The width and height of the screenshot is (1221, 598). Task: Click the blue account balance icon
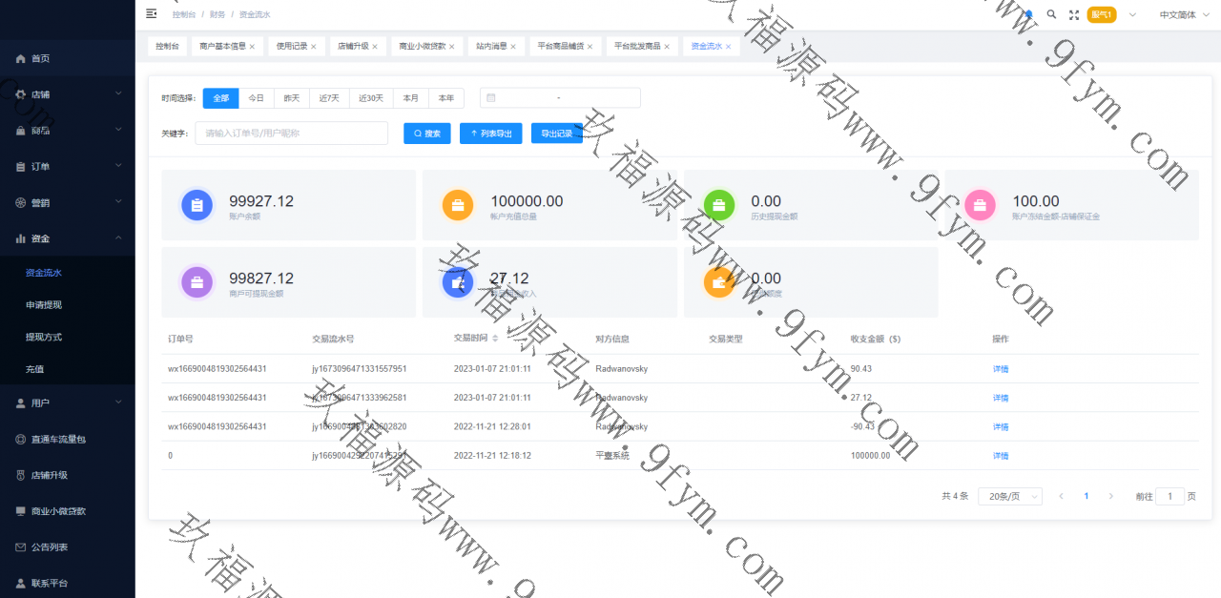[x=197, y=205]
